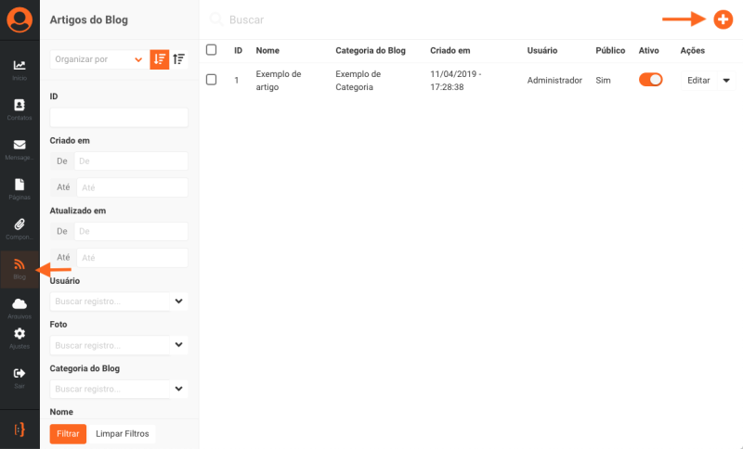
Task: Open Mensagens envelope icon
Action: [20, 147]
